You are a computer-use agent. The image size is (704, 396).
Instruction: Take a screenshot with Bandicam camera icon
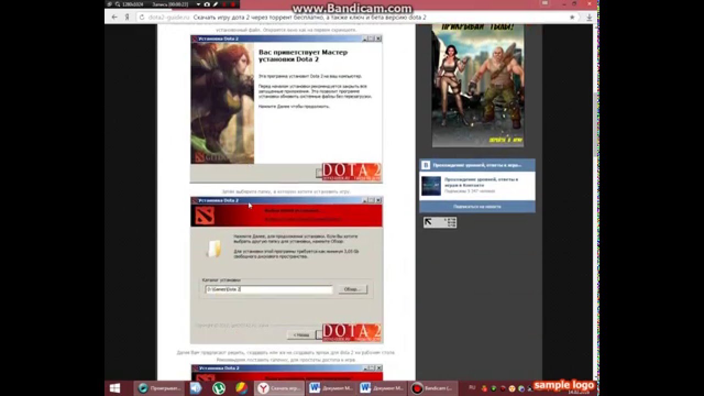(x=206, y=4)
